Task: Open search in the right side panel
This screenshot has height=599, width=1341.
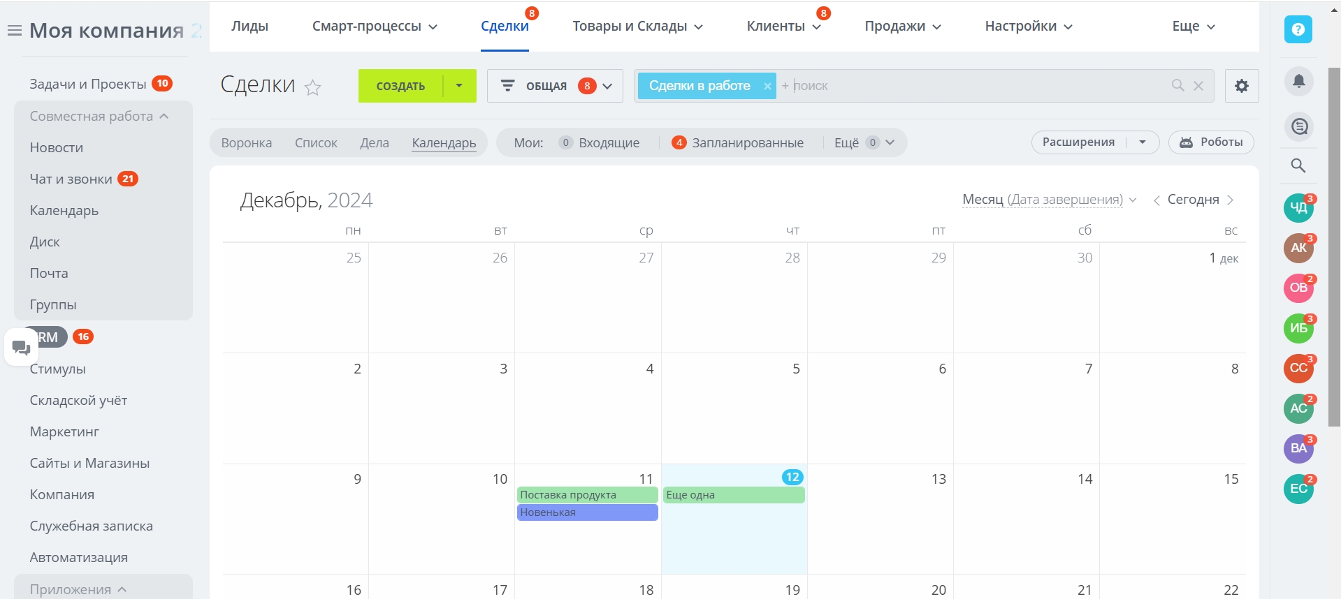Action: coord(1298,165)
